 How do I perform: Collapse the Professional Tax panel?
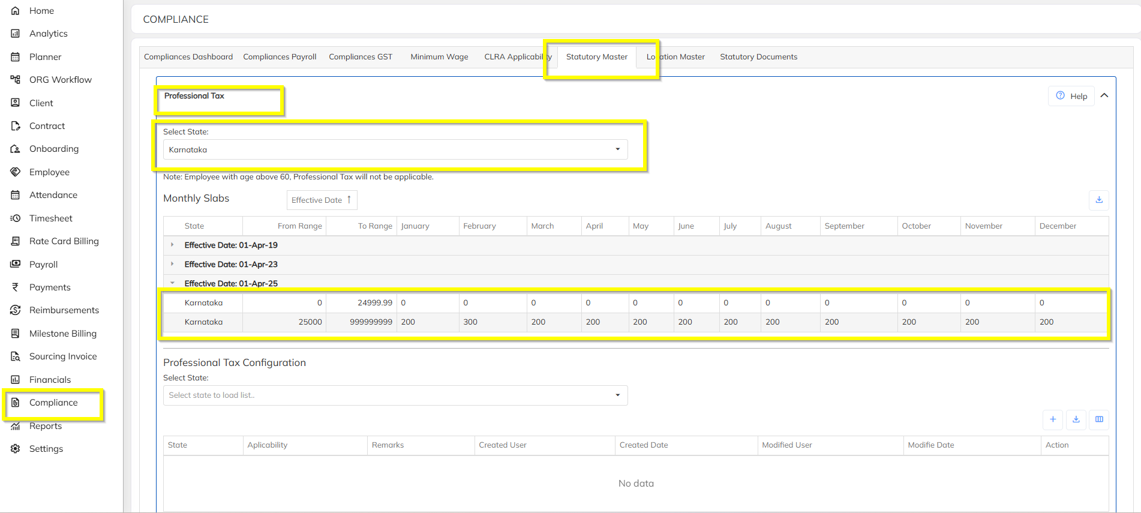tap(1104, 96)
